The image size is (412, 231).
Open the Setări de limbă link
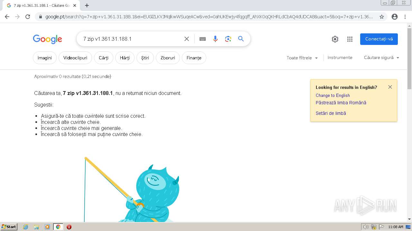click(331, 113)
